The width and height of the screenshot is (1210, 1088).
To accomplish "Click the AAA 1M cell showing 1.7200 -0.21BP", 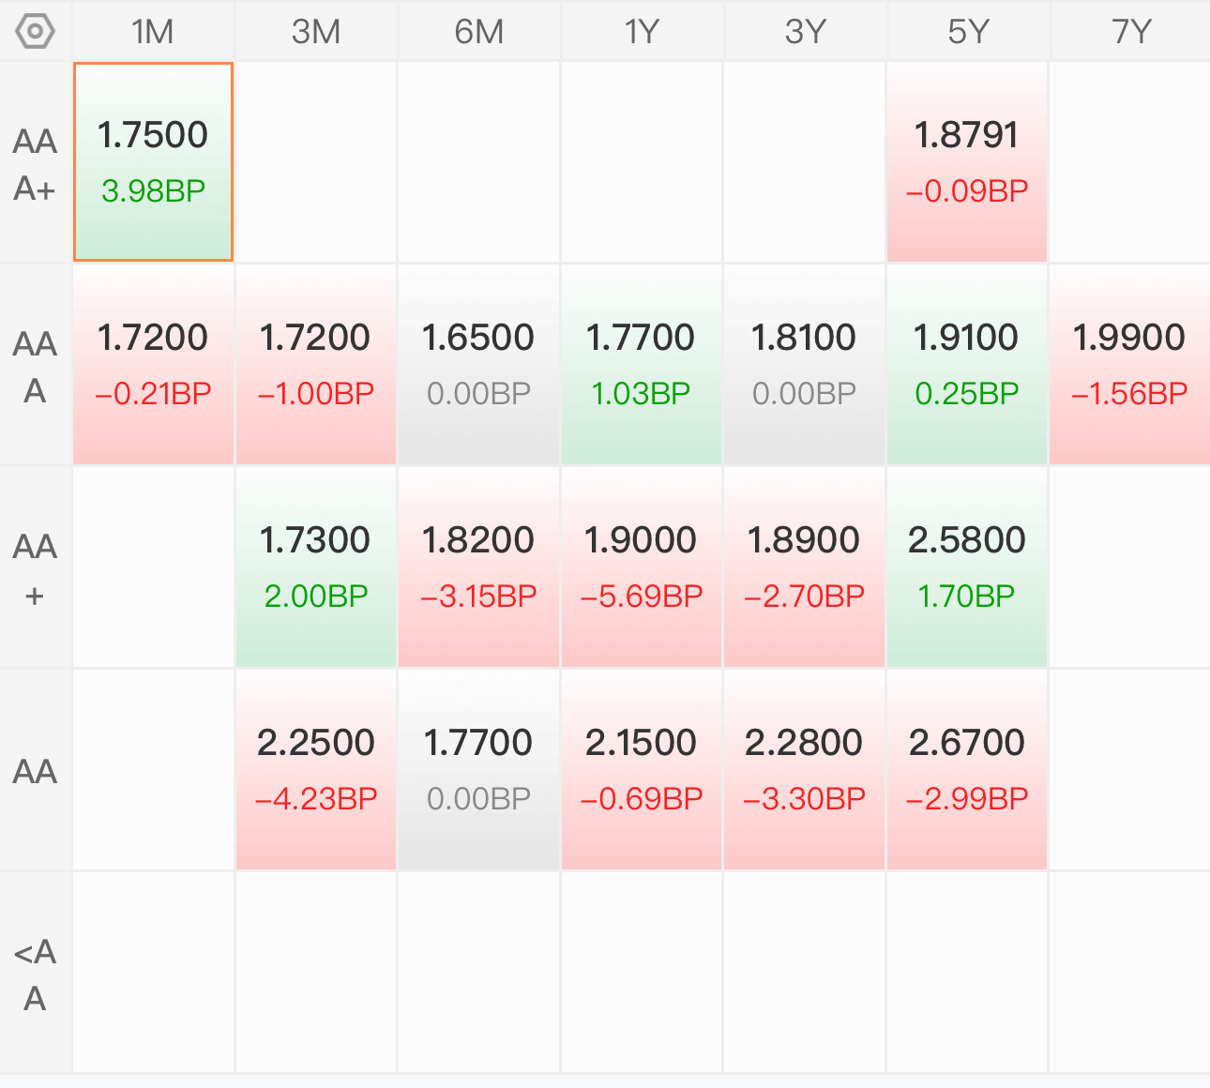I will [153, 364].
